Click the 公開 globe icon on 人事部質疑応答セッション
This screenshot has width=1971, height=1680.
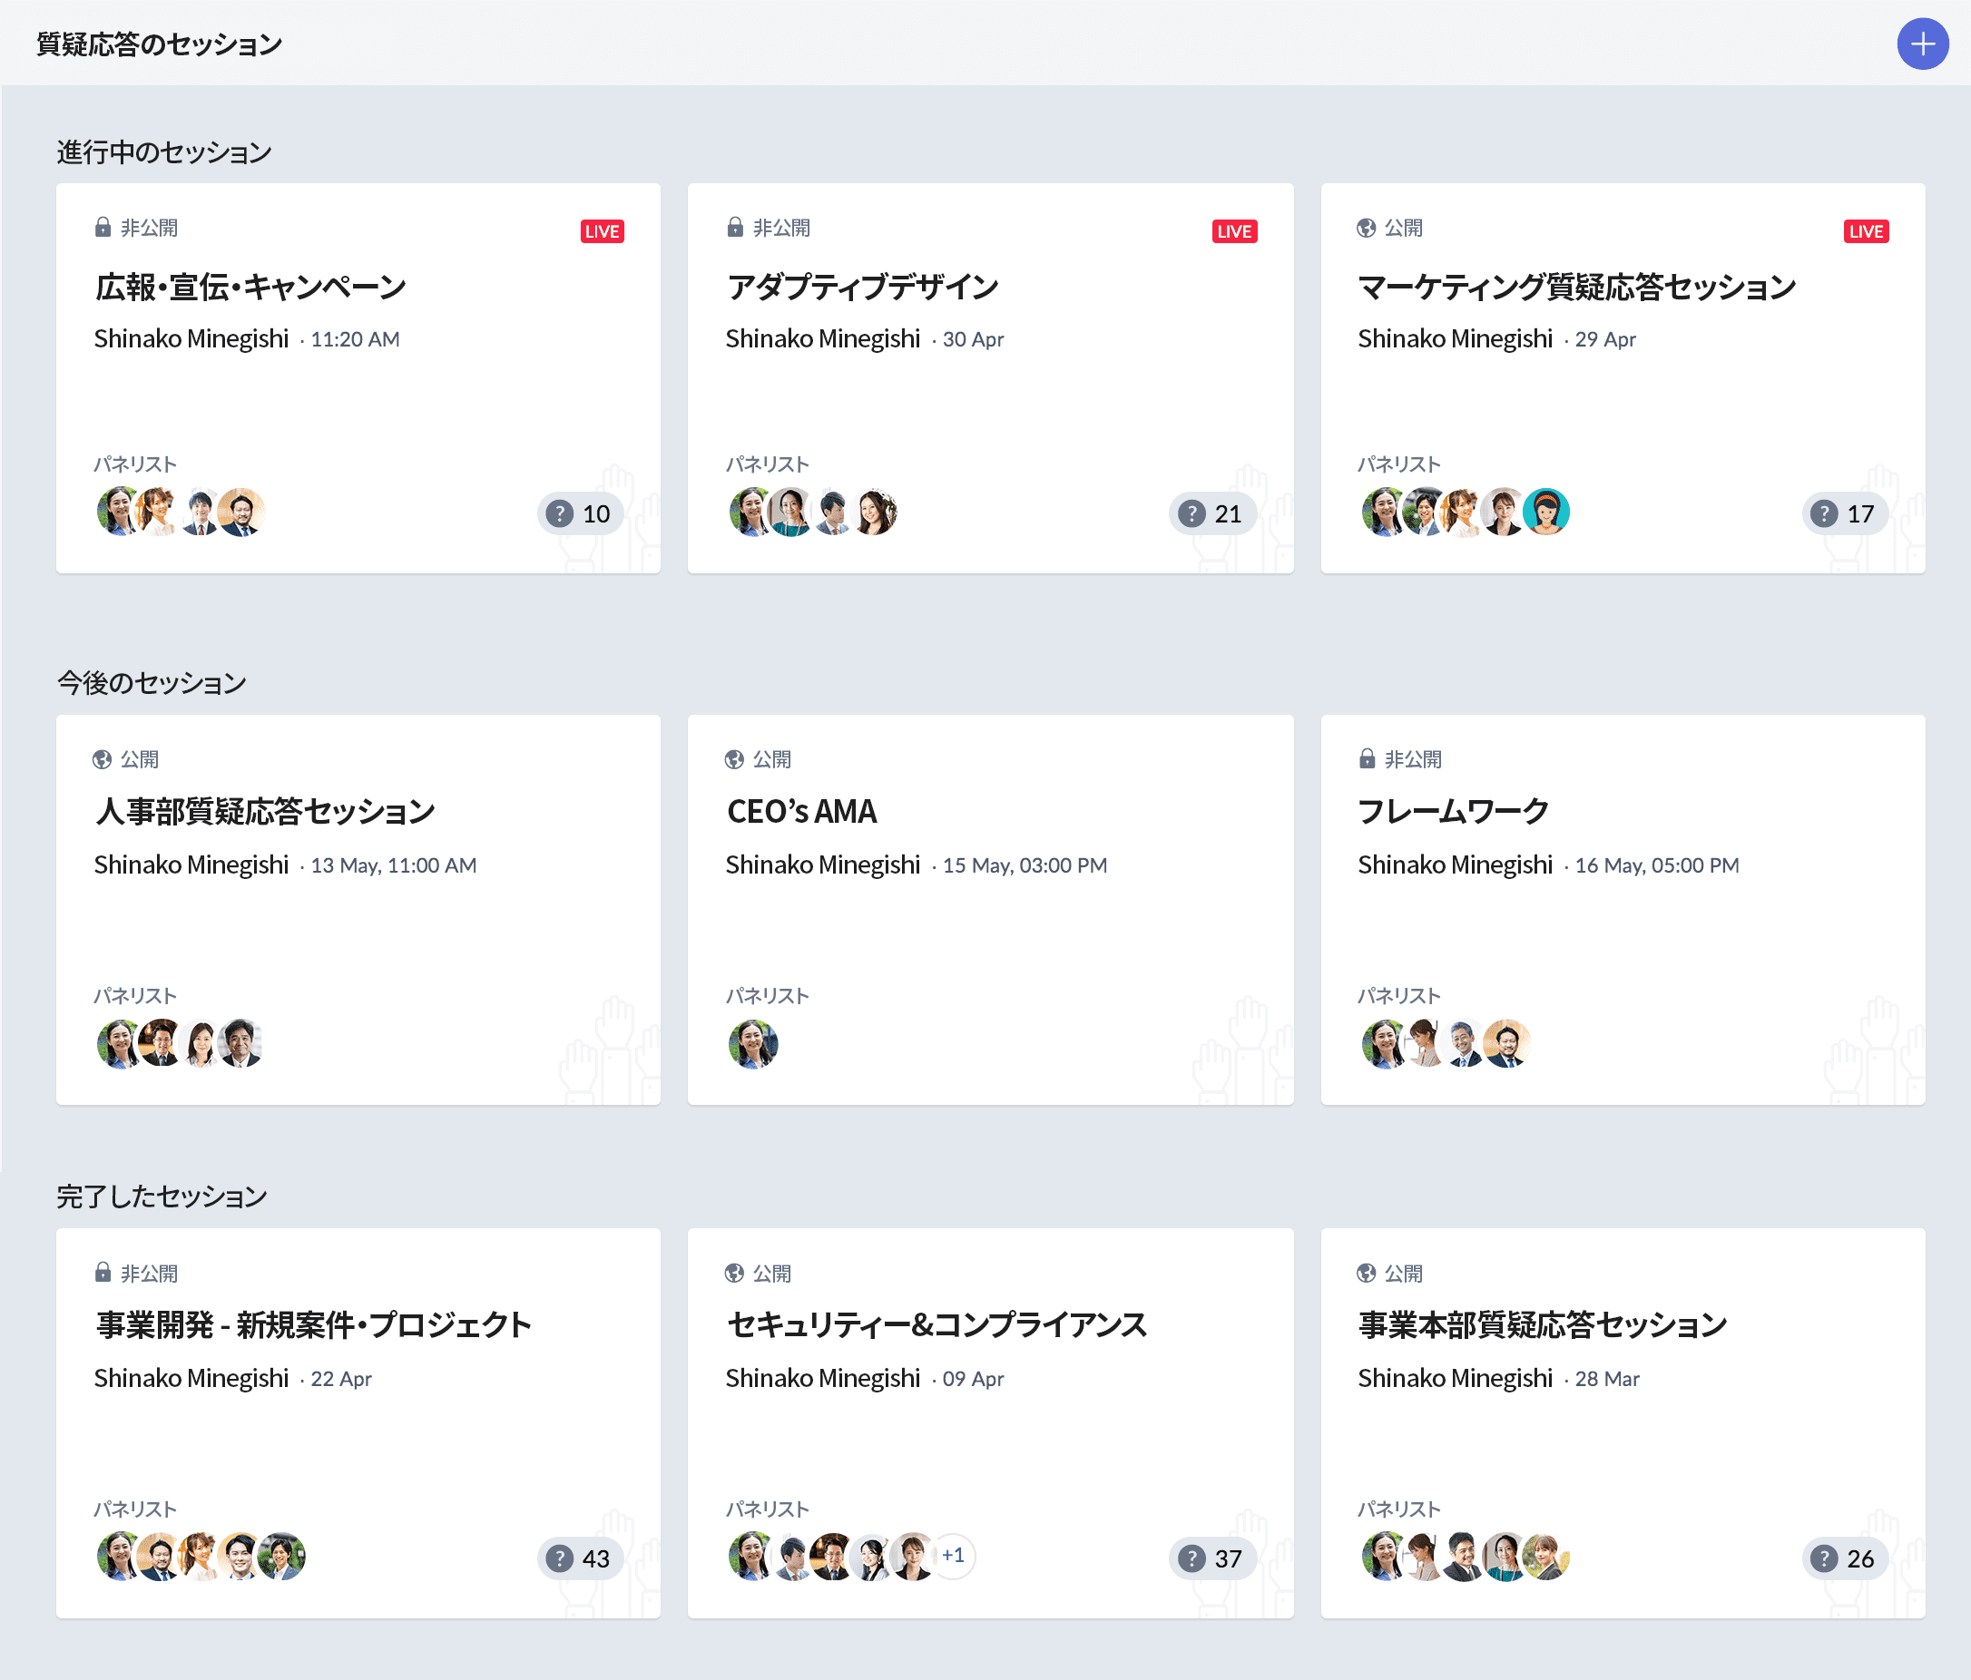(101, 757)
